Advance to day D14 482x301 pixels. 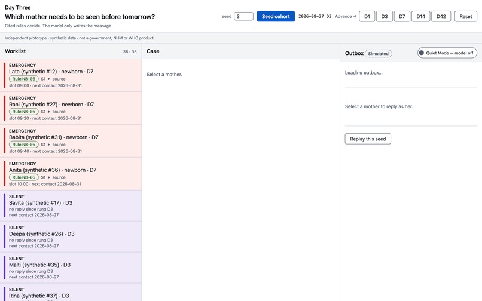[420, 16]
